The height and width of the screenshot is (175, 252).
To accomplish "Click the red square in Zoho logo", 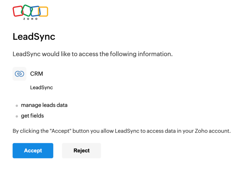I will pos(18,11).
